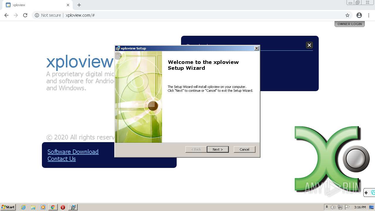
Task: Close the xploview browser tab
Action: (x=68, y=5)
